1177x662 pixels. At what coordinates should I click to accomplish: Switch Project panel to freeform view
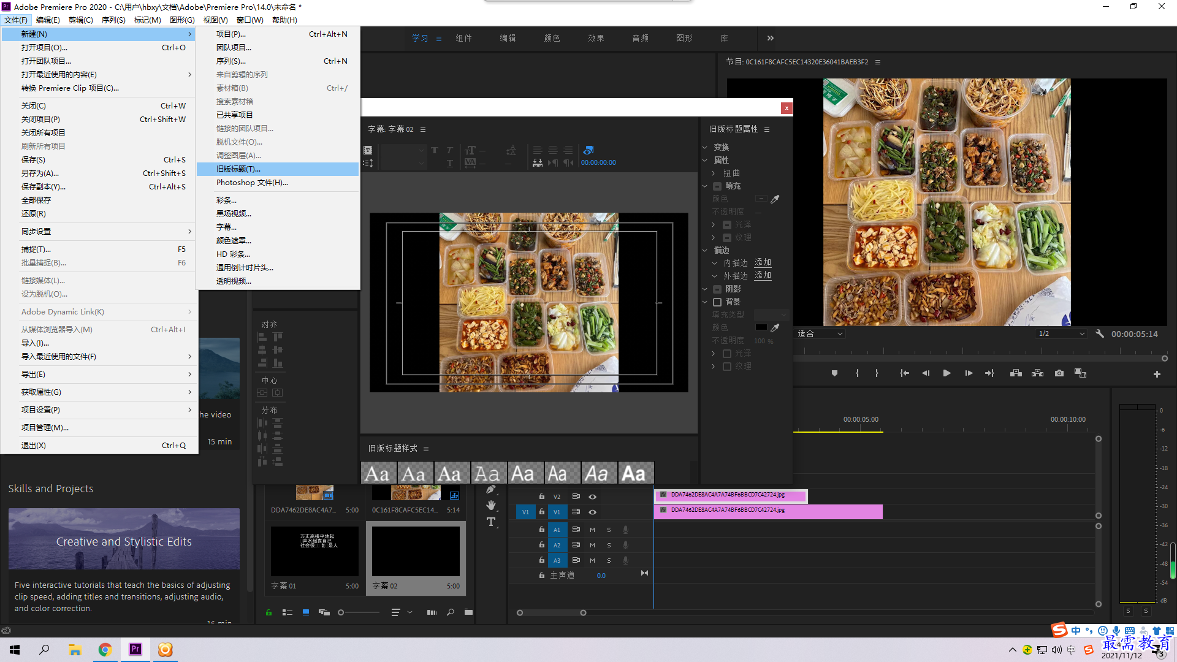324,612
